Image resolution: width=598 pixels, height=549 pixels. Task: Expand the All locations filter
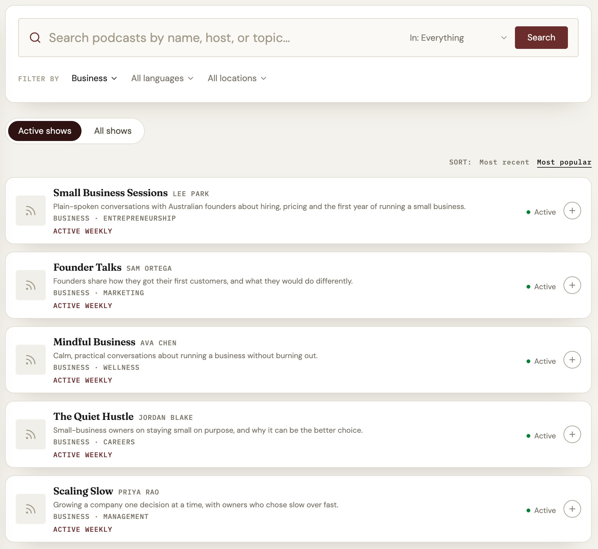pyautogui.click(x=237, y=78)
